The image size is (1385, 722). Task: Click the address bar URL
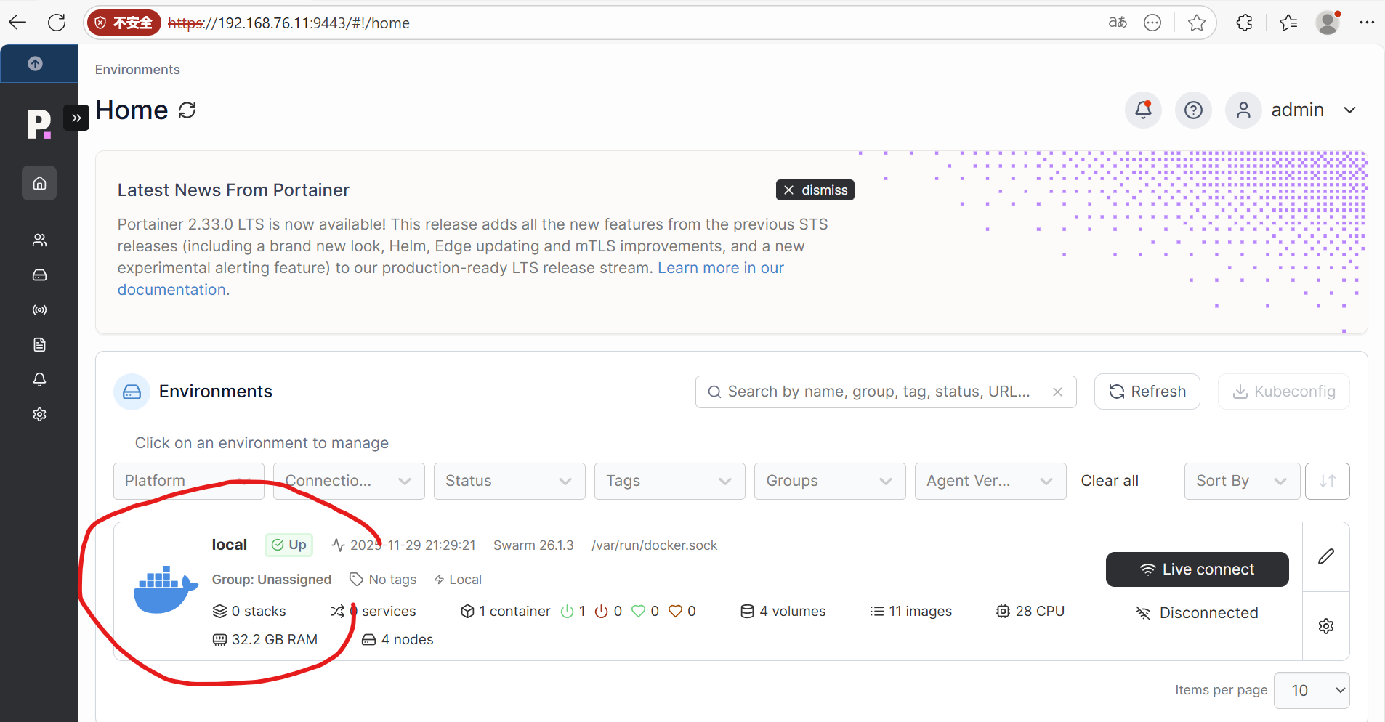[288, 23]
